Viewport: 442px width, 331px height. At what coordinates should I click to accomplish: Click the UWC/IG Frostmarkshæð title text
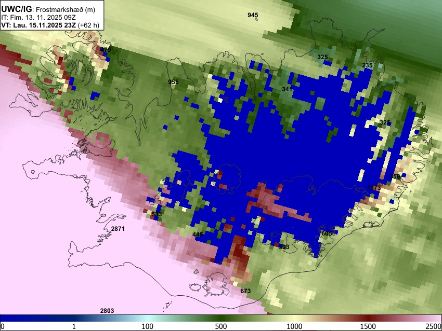(x=48, y=9)
